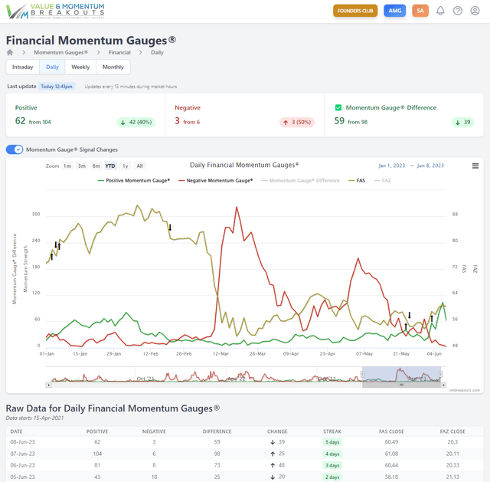Set chart zoom to 3m

click(x=82, y=166)
